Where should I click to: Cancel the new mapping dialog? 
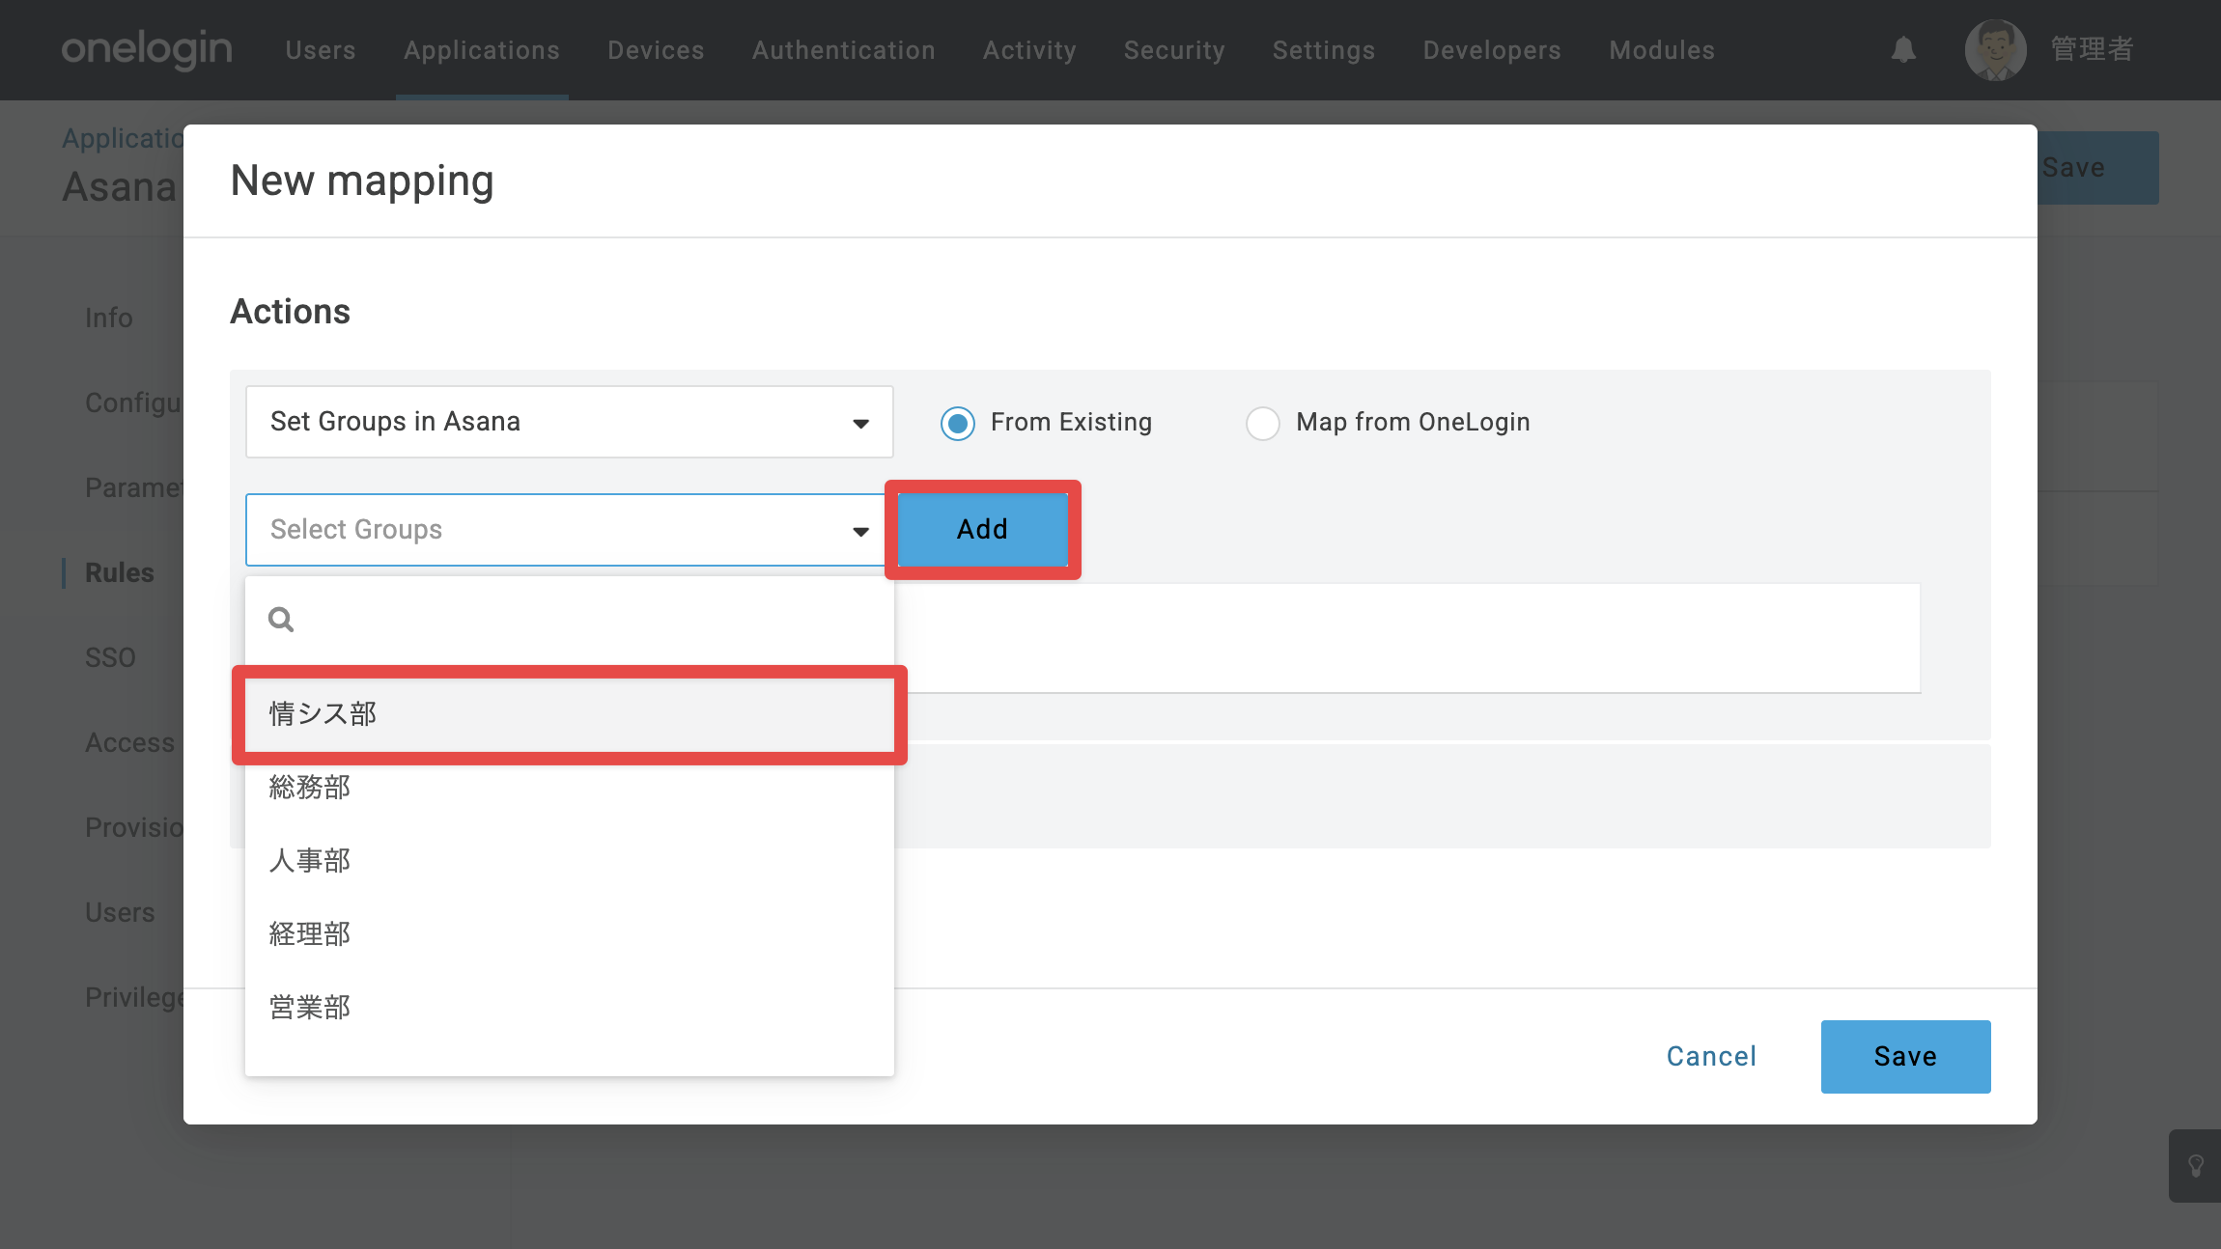[1711, 1057]
